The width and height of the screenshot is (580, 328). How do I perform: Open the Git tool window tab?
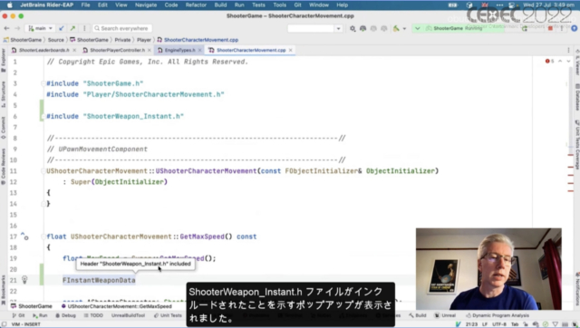[x=18, y=315]
